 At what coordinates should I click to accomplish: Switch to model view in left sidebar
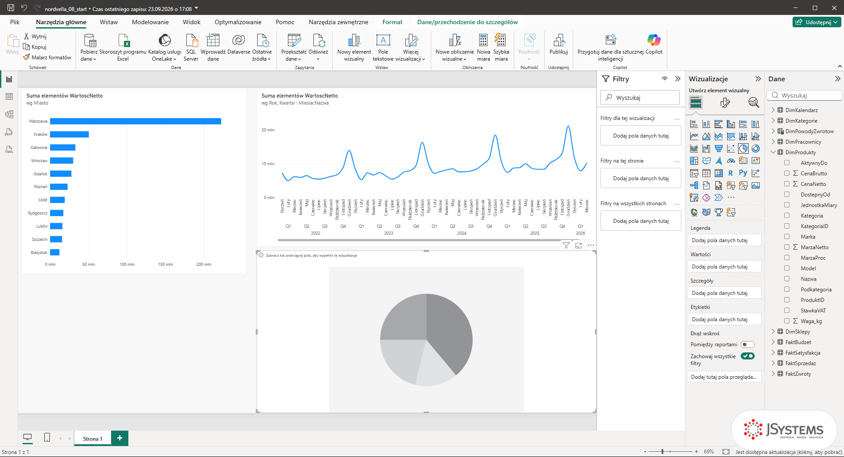9,114
